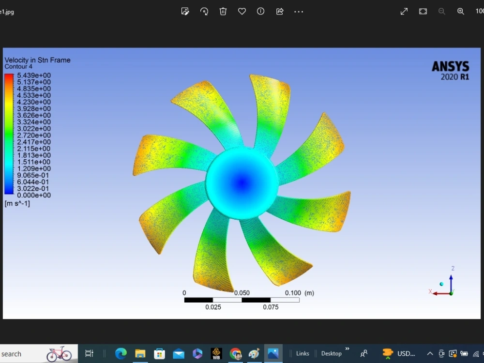Zoom out of the image
The image size is (484, 363).
point(441,11)
